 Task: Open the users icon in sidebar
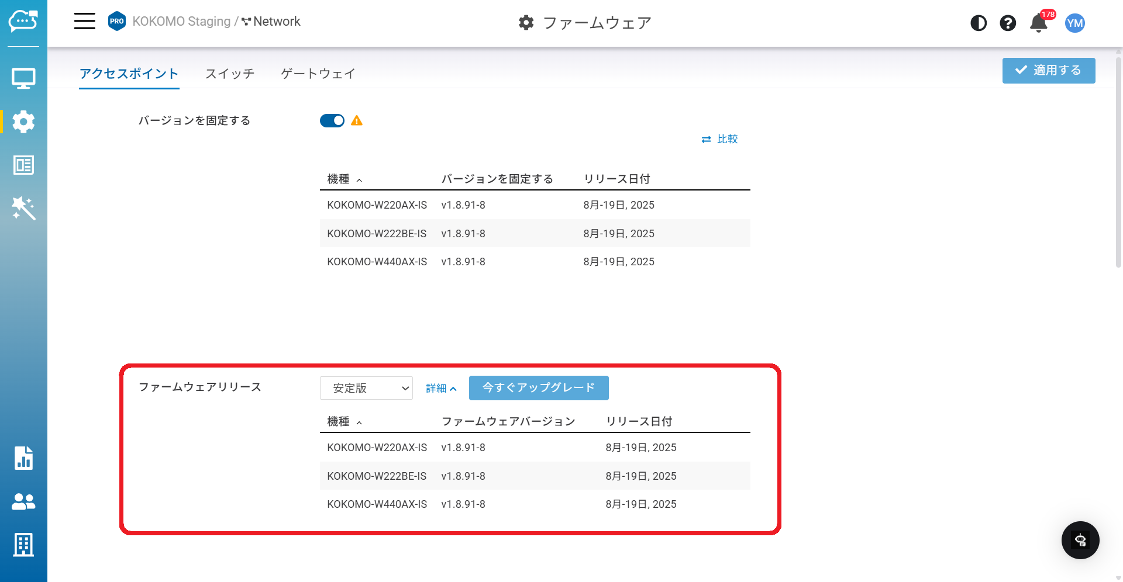tap(23, 501)
